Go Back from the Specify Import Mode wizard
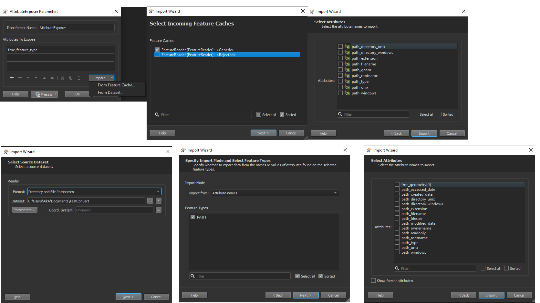 tap(278, 295)
